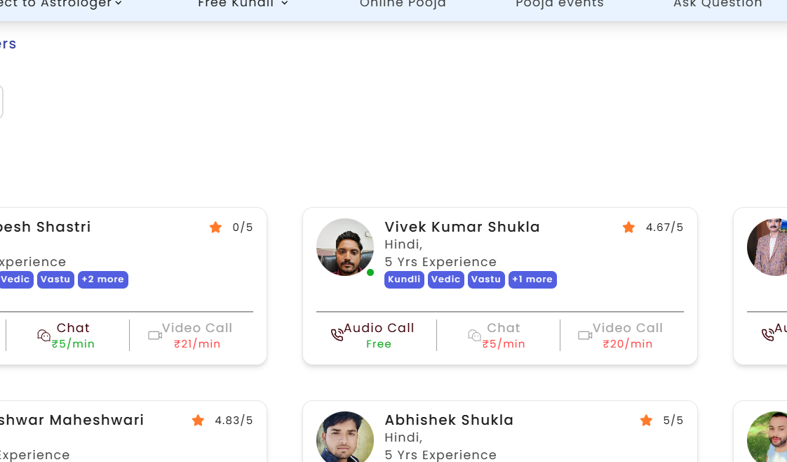The width and height of the screenshot is (787, 462).
Task: Expand the Connect to Astrologer dropdown
Action: [x=63, y=4]
